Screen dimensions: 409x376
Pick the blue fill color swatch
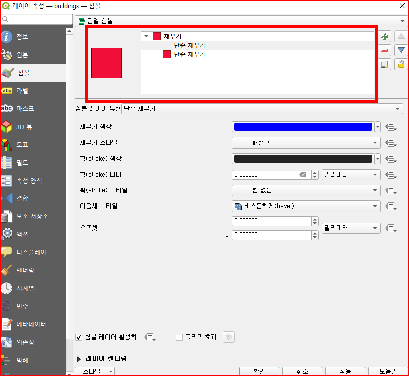click(x=303, y=127)
